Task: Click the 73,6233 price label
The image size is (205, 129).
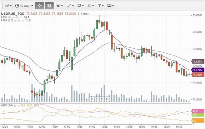Action: pyautogui.click(x=198, y=62)
